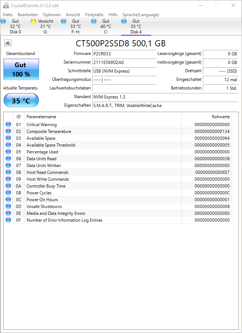
Task: Click the ID column header
Action: [18, 117]
